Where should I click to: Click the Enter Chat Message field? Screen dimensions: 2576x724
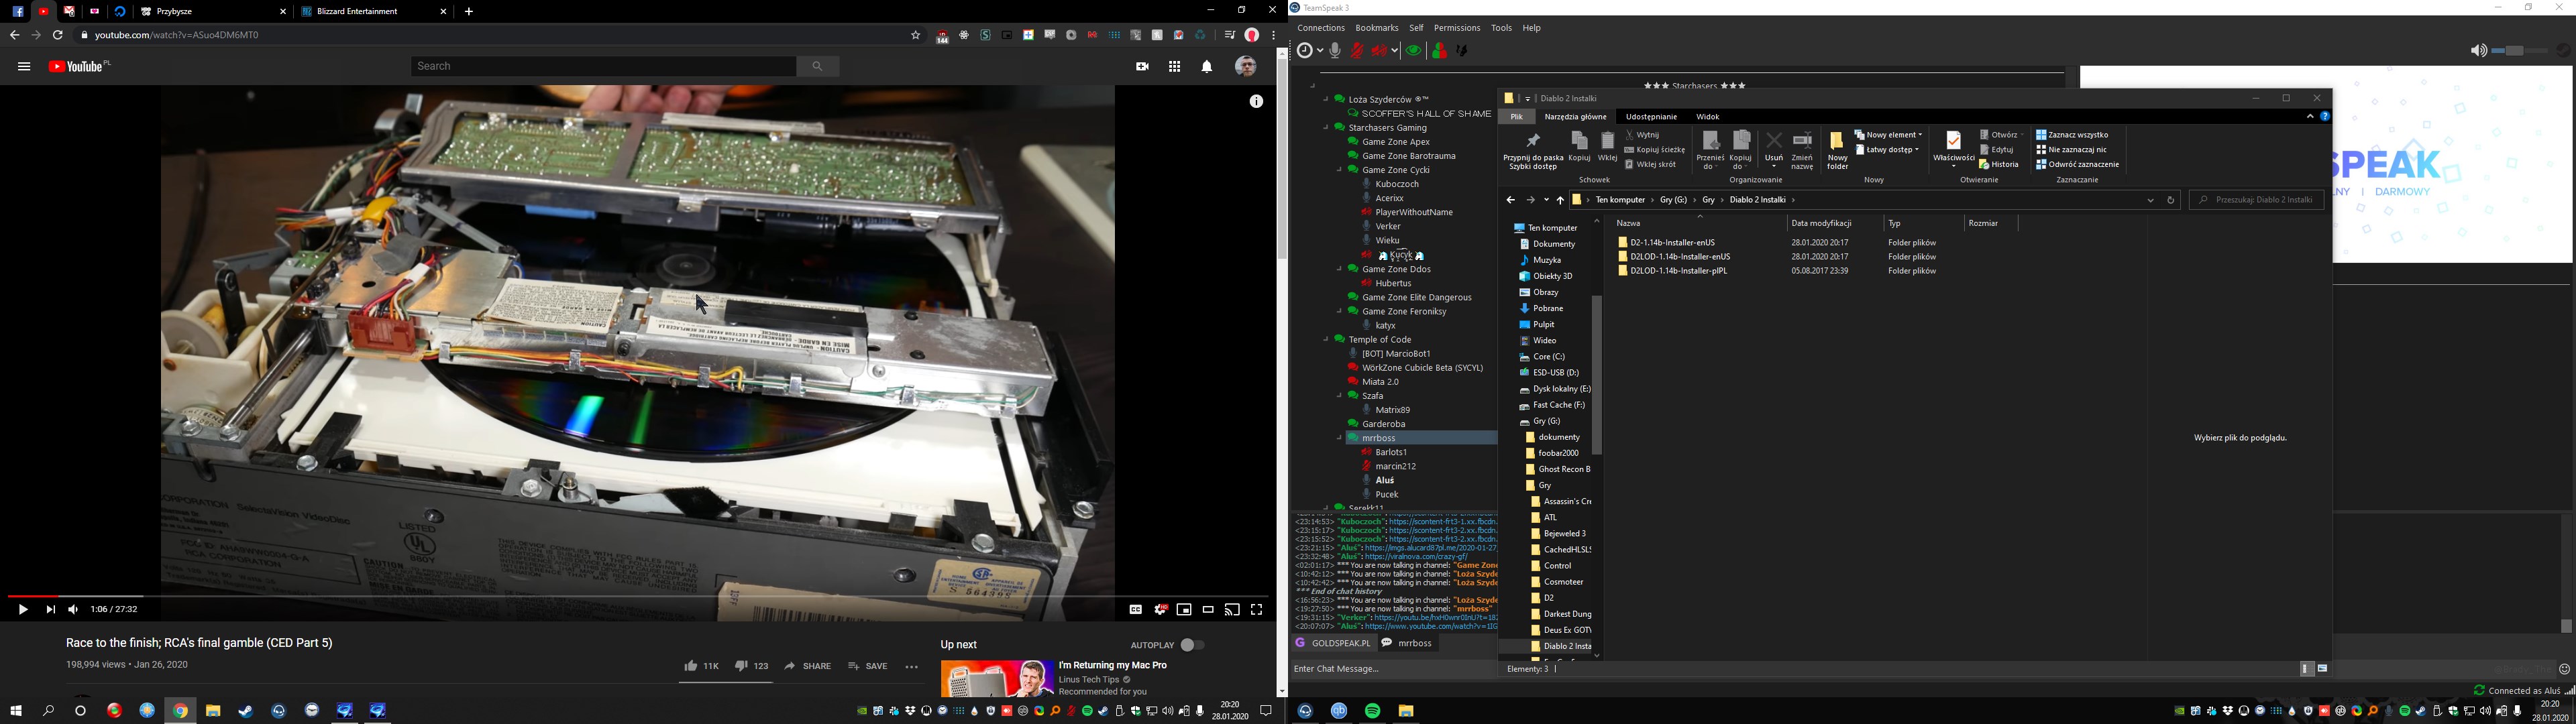(1390, 669)
